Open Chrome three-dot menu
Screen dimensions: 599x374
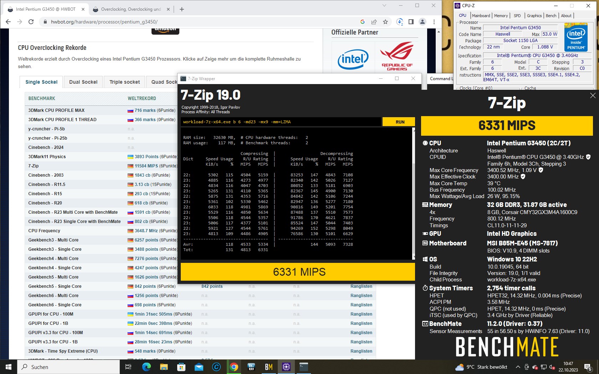tap(434, 22)
